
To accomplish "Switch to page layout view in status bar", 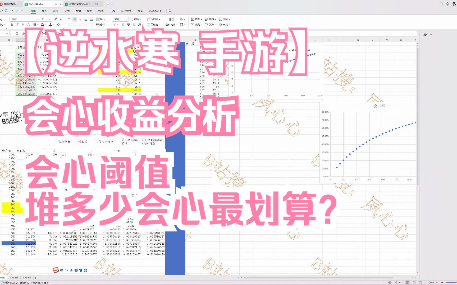I will [x=414, y=282].
